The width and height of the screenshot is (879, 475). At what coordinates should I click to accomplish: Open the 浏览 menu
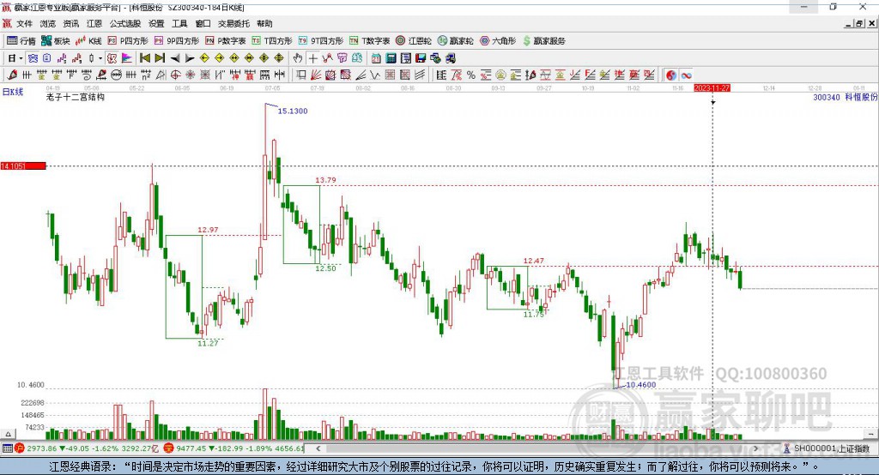tap(48, 23)
